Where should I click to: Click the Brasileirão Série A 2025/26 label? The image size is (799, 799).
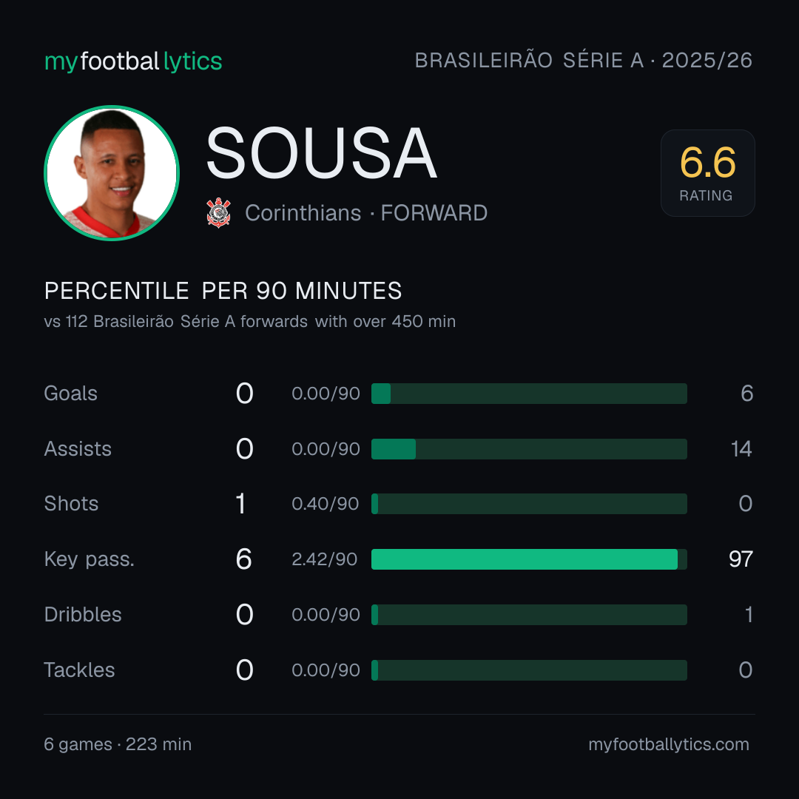tap(584, 60)
